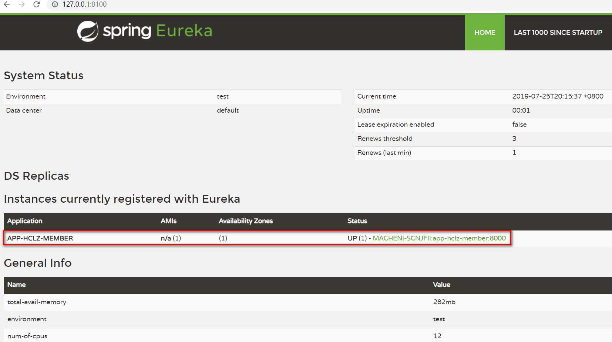
Task: Click the Environment label in System Status
Action: (x=26, y=96)
